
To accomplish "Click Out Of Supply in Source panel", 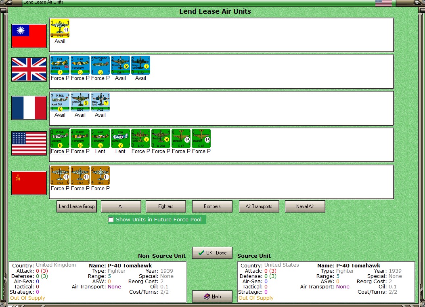I will (256, 298).
